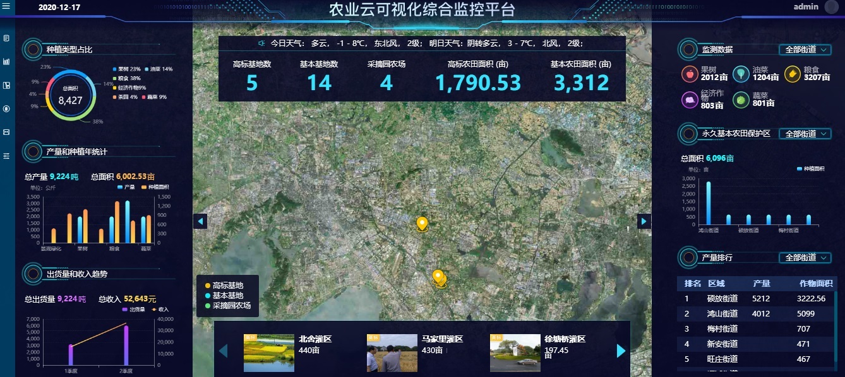The height and width of the screenshot is (377, 845).
Task: Click the document icon in left sidebar
Action: [6, 38]
